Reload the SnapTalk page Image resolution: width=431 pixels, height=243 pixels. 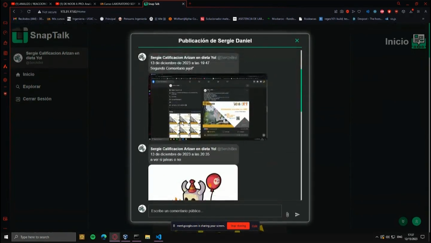28,11
